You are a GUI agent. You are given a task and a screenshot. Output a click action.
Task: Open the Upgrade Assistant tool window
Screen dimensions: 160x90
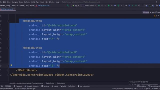[31, 86]
